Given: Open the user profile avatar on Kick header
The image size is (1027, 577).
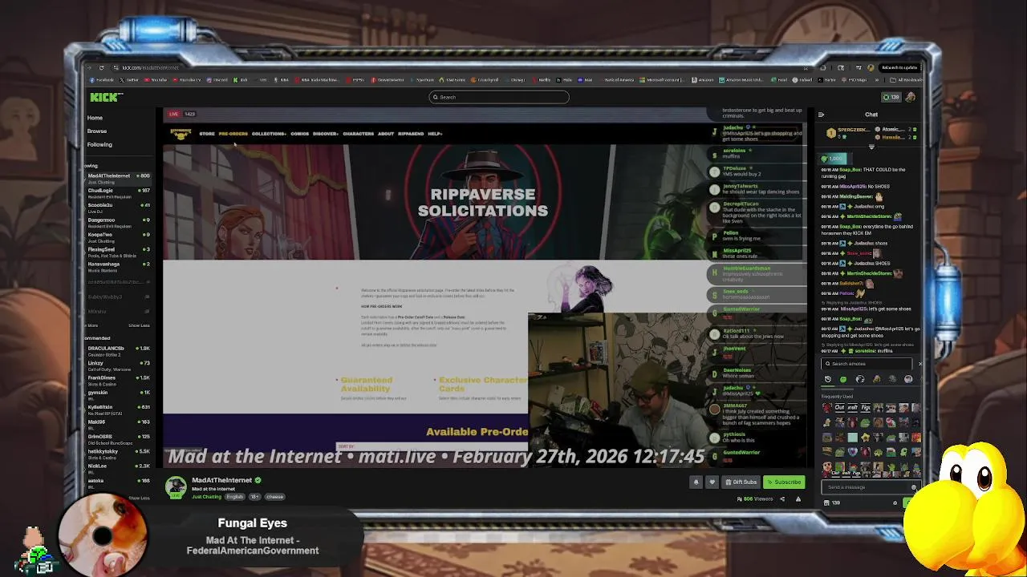Looking at the screenshot, I should pyautogui.click(x=910, y=97).
